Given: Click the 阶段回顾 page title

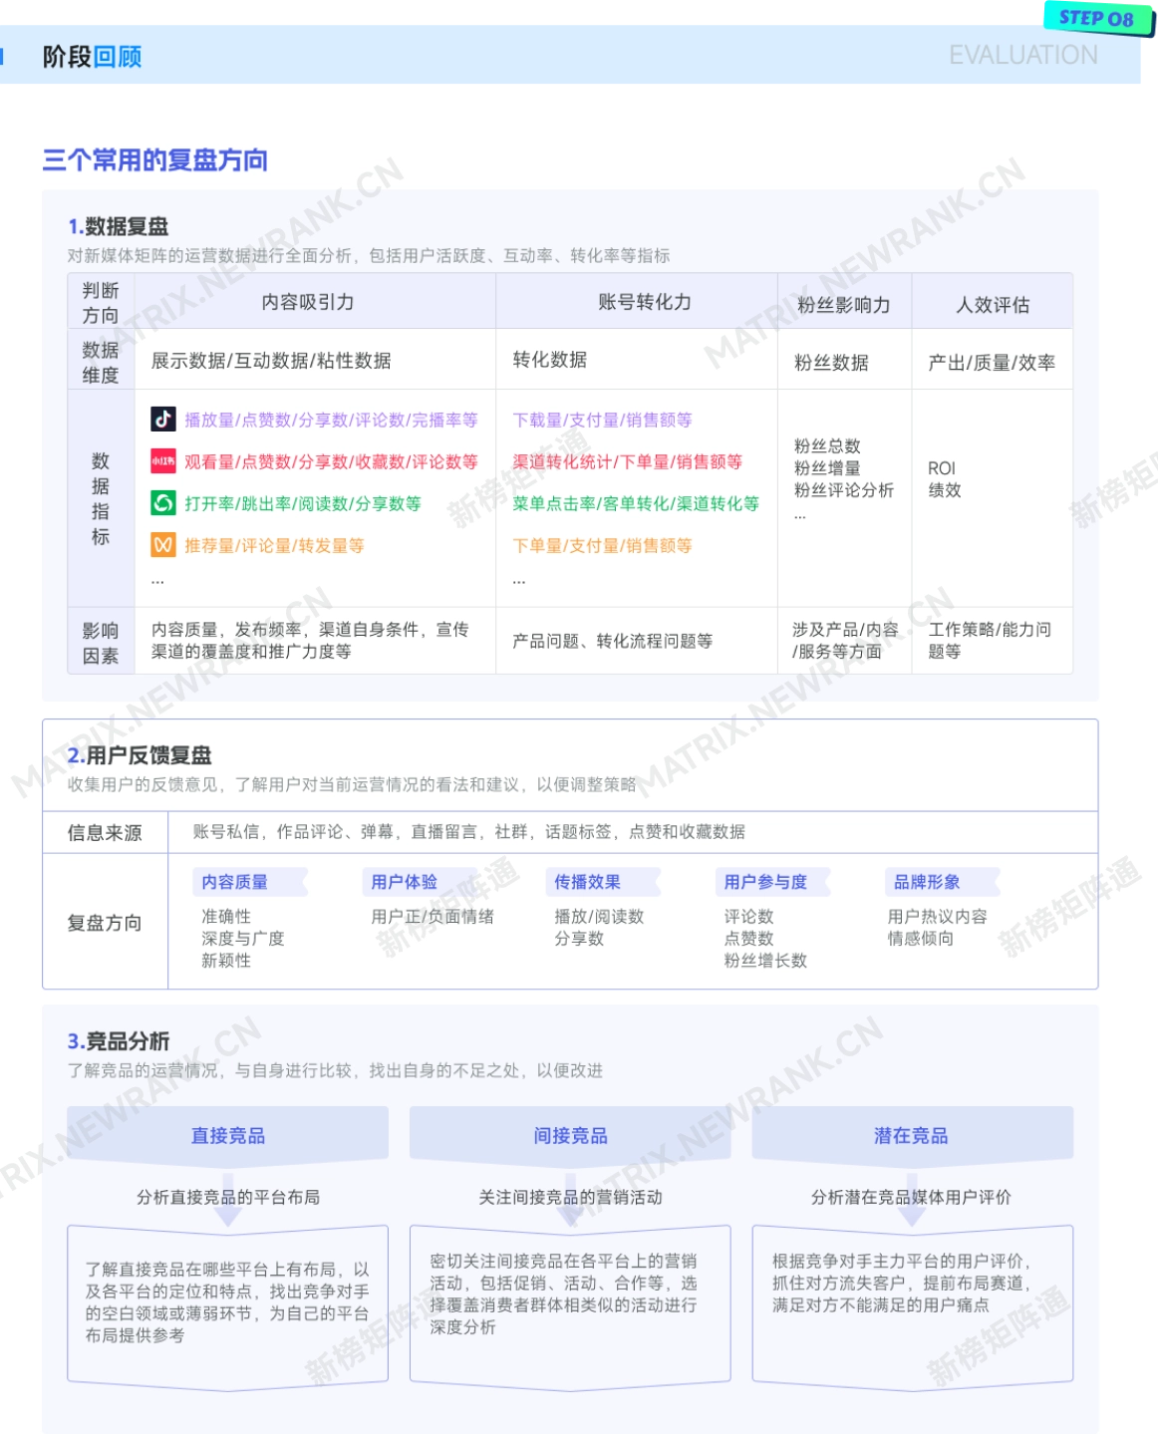Looking at the screenshot, I should coord(92,57).
